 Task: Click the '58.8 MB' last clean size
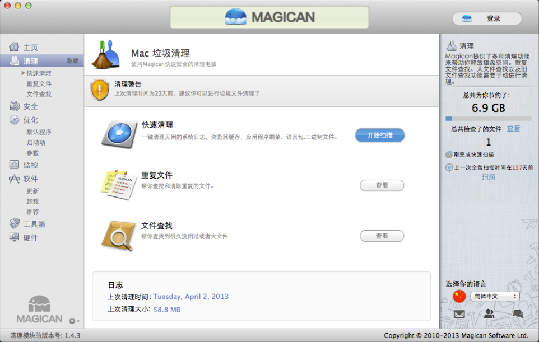[167, 310]
